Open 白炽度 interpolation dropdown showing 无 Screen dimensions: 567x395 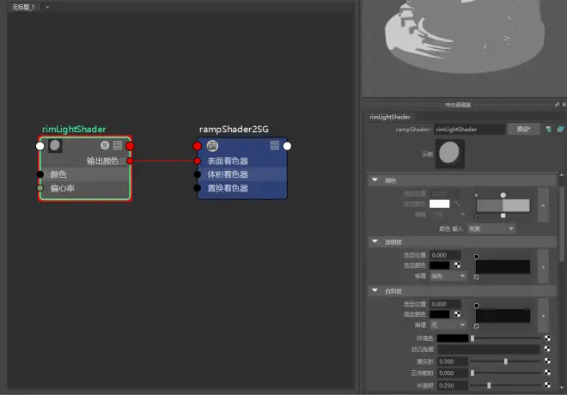point(448,325)
